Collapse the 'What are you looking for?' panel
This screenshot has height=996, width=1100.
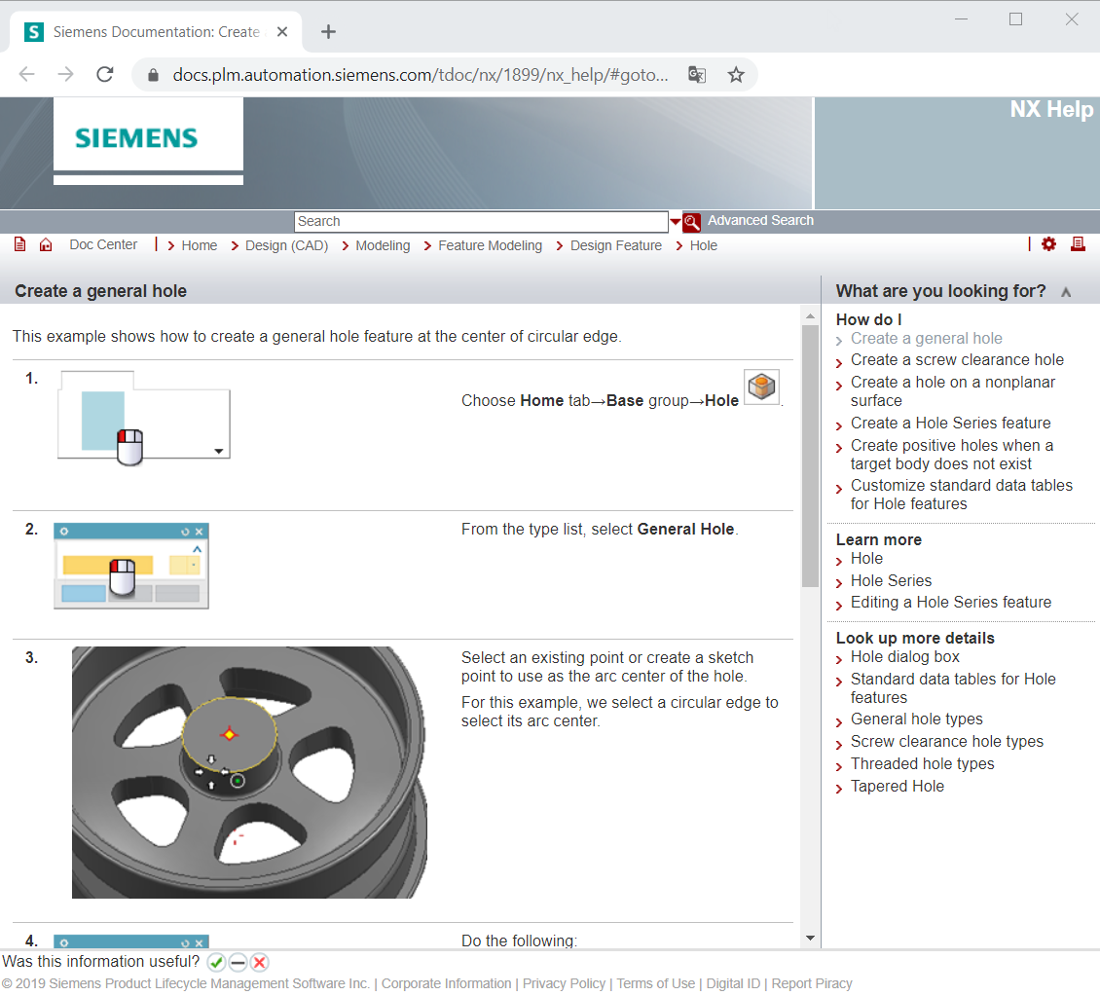1066,292
